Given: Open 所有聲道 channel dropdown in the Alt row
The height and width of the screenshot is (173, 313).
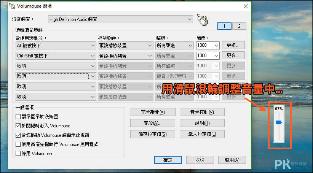Looking at the screenshot, I should [174, 46].
